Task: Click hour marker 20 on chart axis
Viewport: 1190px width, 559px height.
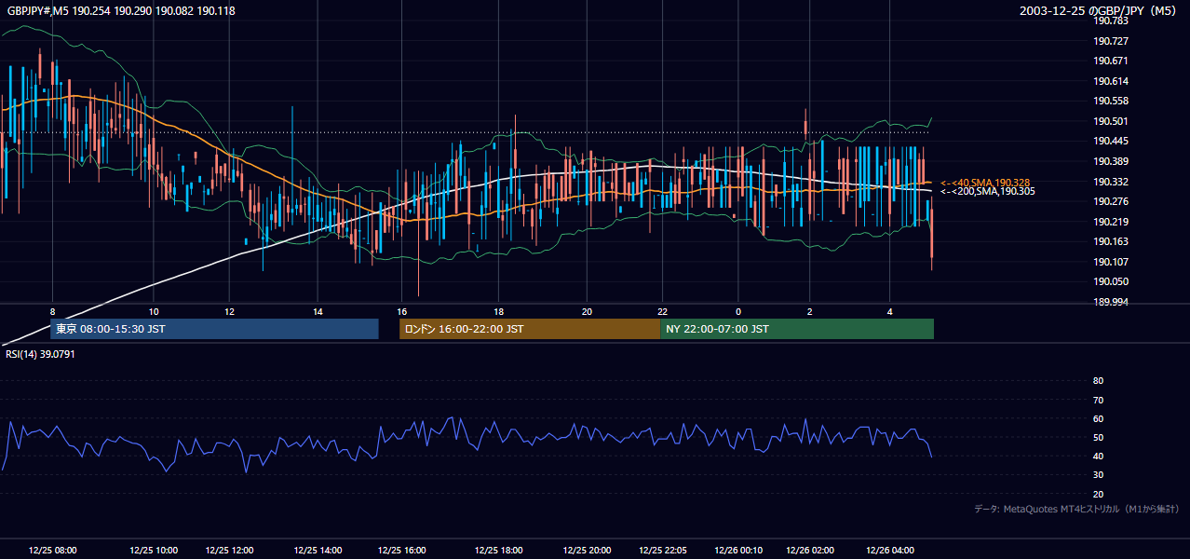Action: tap(587, 311)
